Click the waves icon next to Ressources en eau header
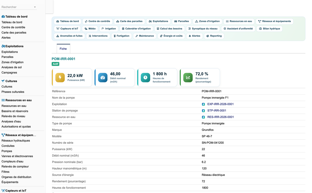This screenshot has width=312, height=193. 3,100
